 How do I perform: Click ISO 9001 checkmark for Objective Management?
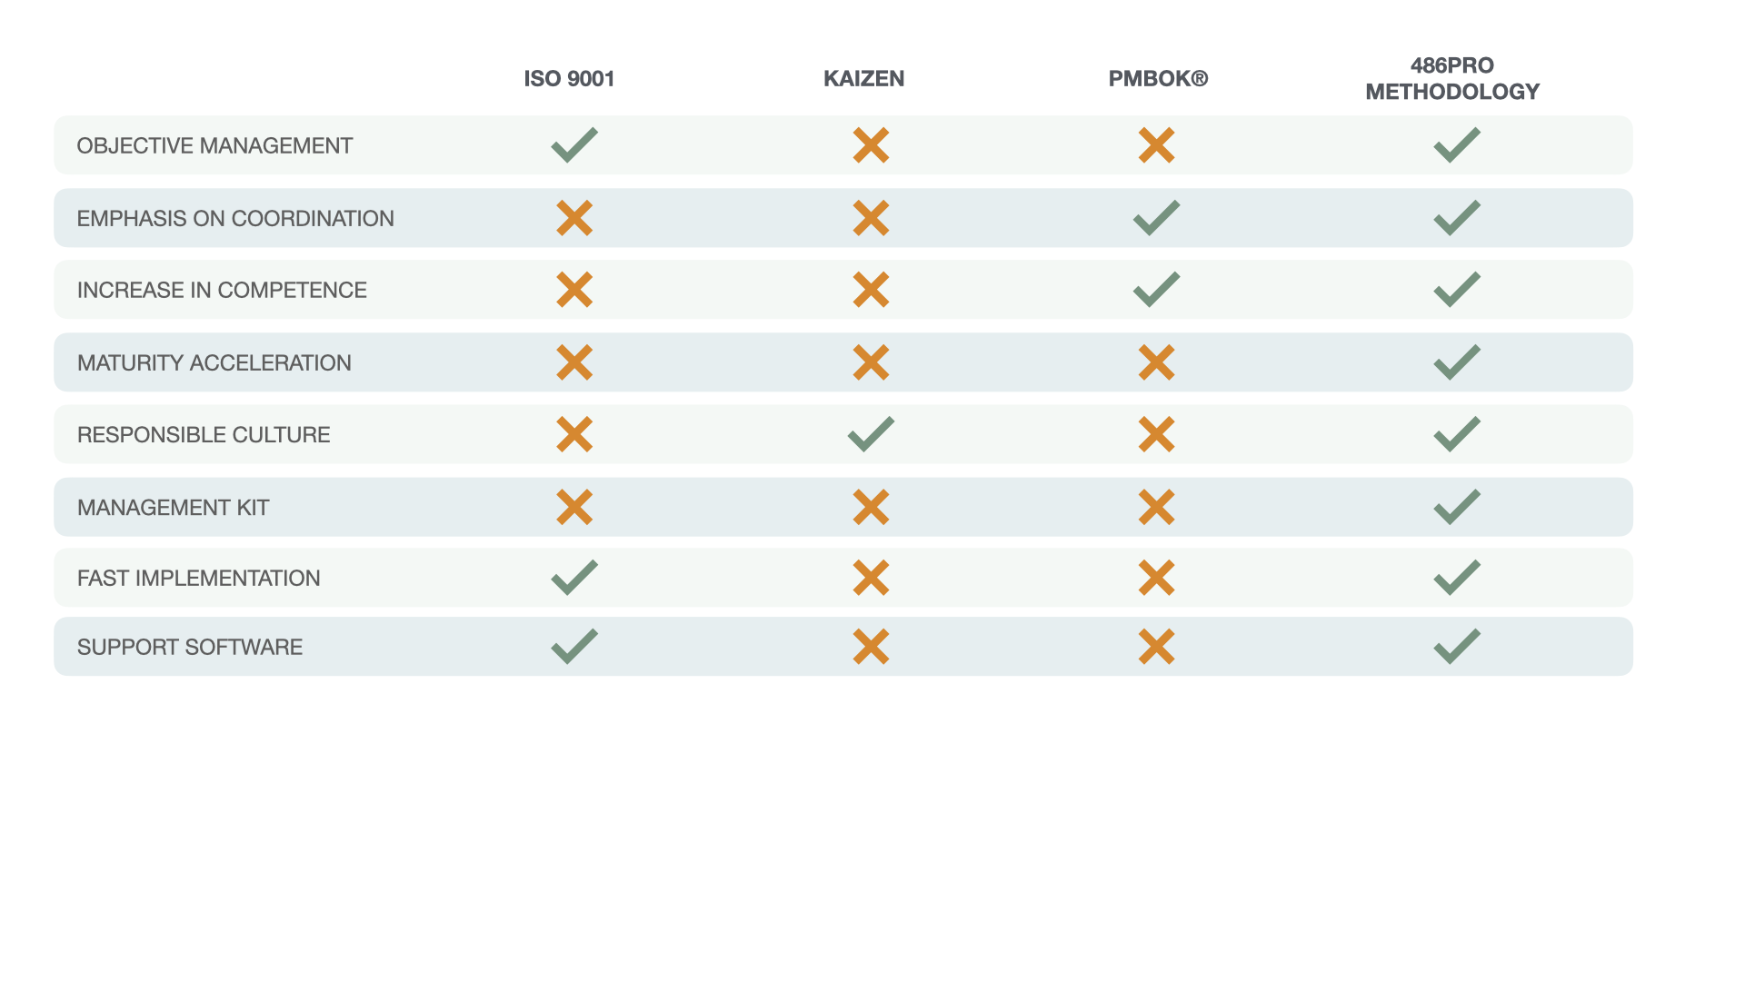coord(574,145)
